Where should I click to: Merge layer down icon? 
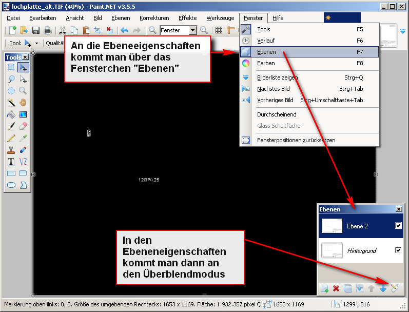[360, 288]
